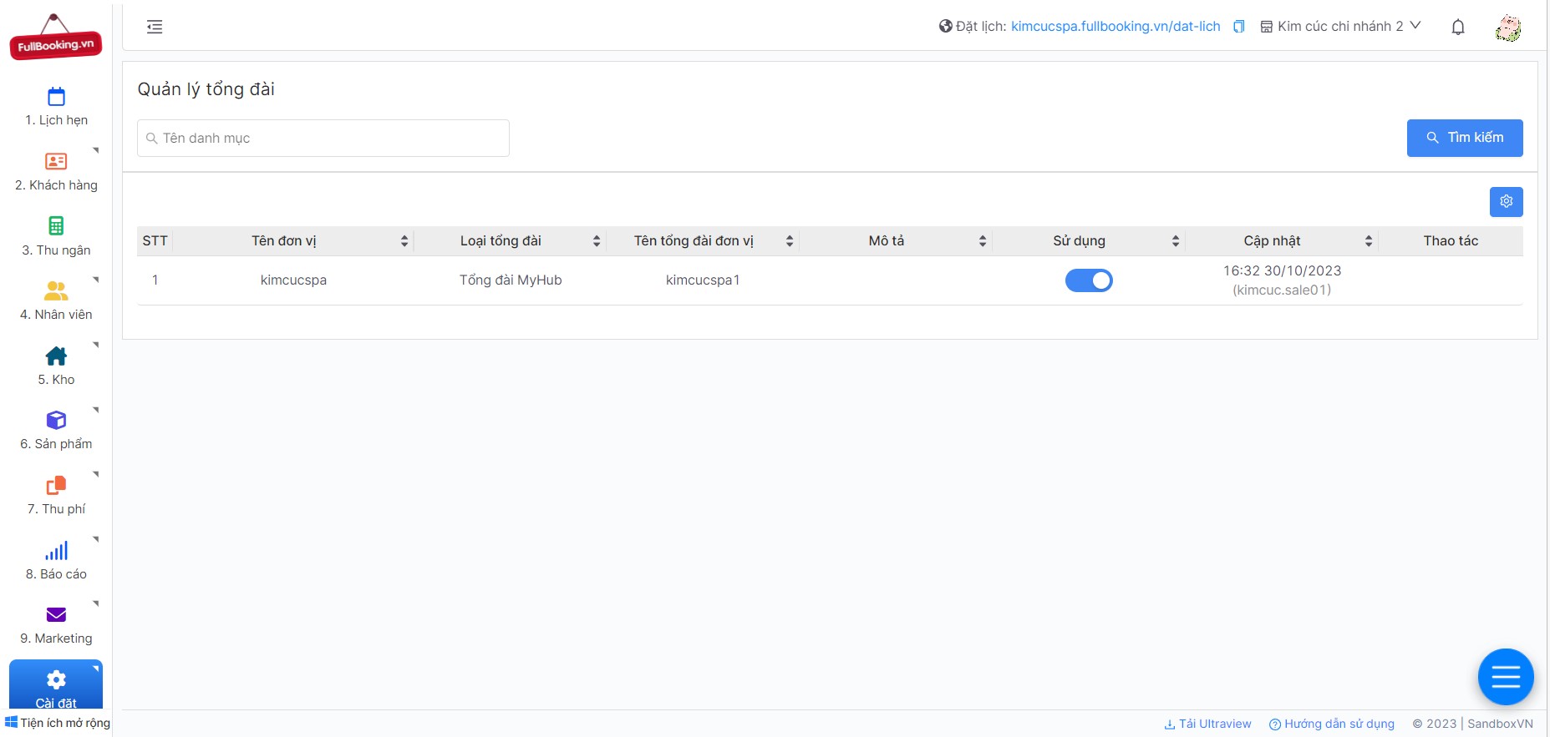Open kimcucspa.fullbooking.vn/dat-lich link
Screen dimensions: 1550x737
[x=1115, y=27]
